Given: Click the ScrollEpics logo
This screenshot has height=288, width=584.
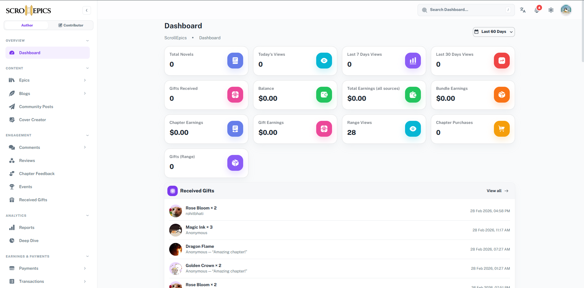Looking at the screenshot, I should click(x=28, y=10).
